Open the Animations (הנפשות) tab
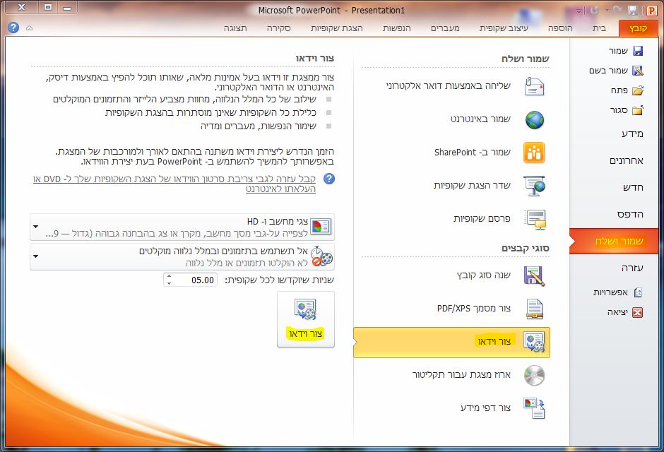 (397, 28)
